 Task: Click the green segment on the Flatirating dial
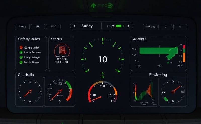(166, 99)
